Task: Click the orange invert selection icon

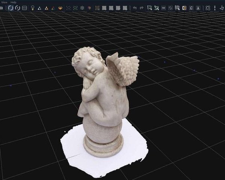Action: [184, 8]
